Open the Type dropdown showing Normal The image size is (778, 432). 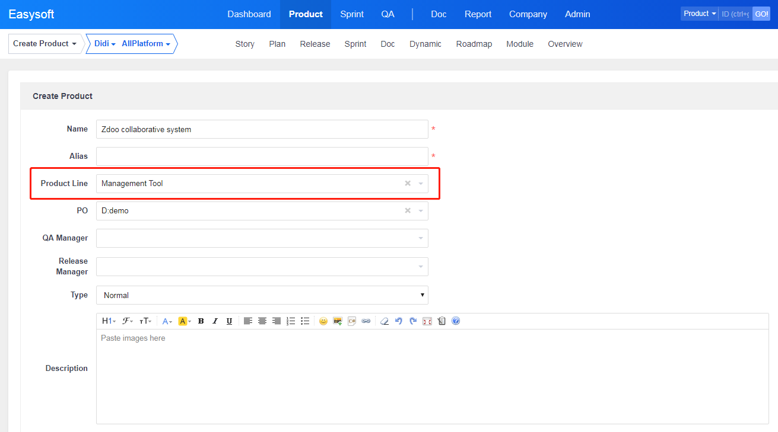click(262, 295)
